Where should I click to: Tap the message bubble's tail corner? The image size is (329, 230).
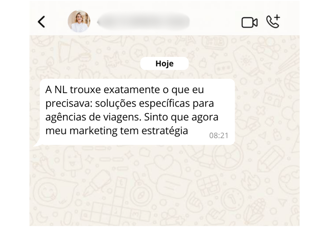37,143
